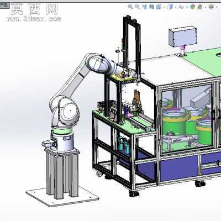Expand the Hide/Show Items dropdown arrow
The width and height of the screenshot is (221, 221).
[x=187, y=7]
